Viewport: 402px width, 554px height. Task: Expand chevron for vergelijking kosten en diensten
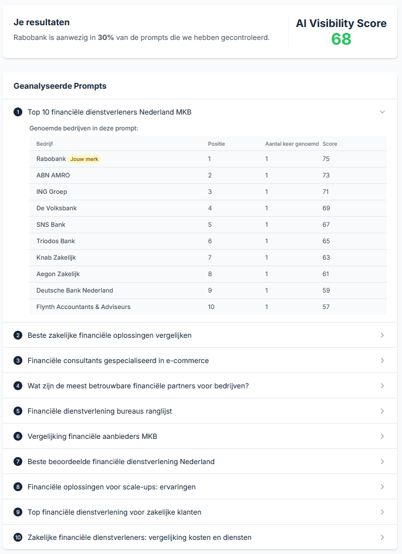coord(382,538)
